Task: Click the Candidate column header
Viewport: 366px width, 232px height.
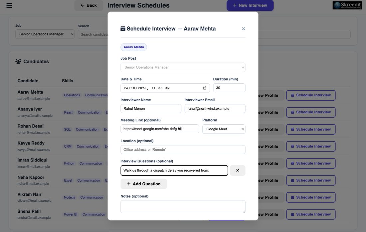Action: click(x=28, y=81)
